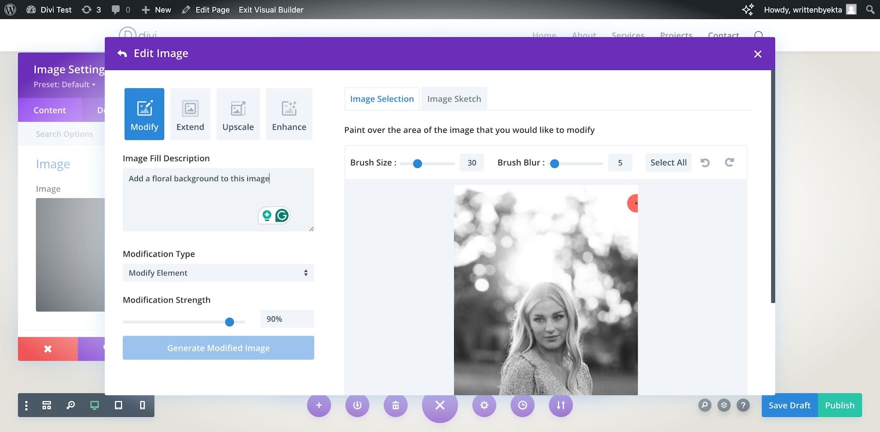Click the purple trash clear-layout button
Image resolution: width=880 pixels, height=432 pixels.
pos(396,405)
